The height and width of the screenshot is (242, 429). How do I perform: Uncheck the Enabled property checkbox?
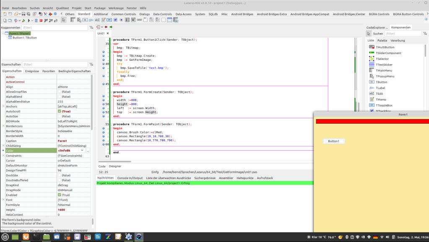point(60,195)
